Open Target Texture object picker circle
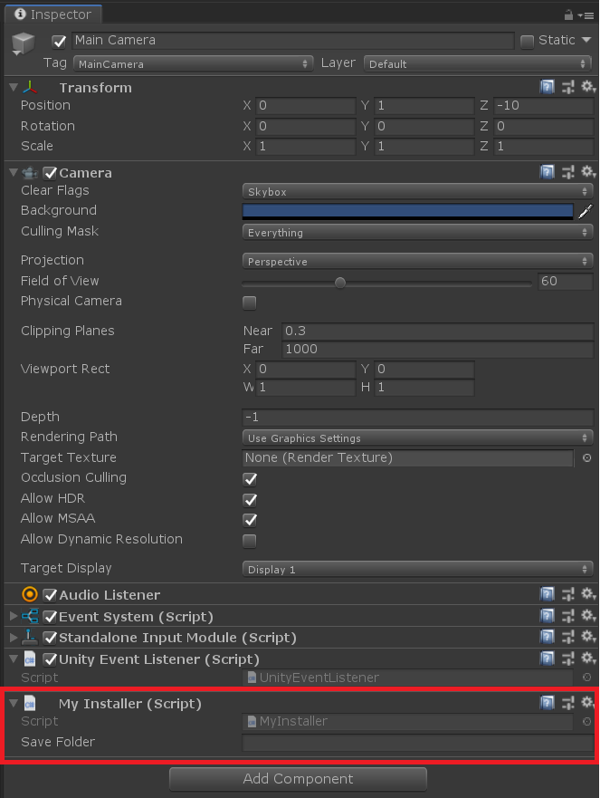This screenshot has width=600, height=798. [x=586, y=457]
